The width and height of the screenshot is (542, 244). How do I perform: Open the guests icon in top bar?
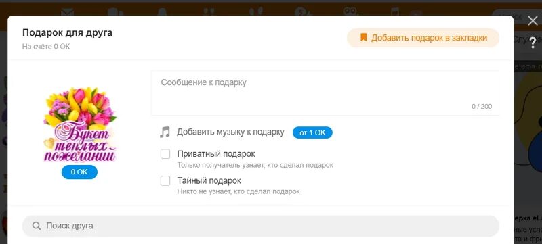point(256,11)
